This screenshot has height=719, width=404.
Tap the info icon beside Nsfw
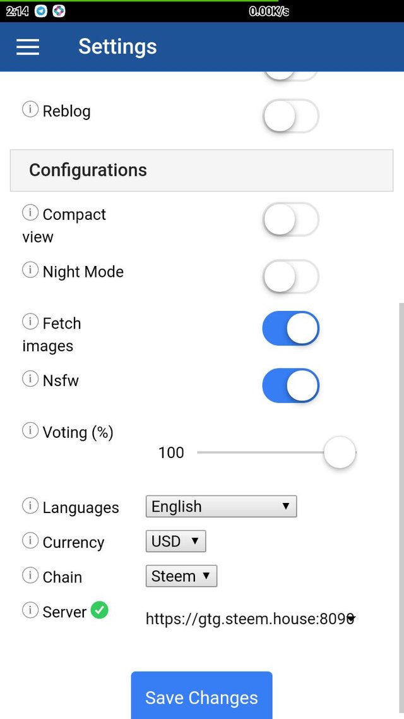[30, 378]
